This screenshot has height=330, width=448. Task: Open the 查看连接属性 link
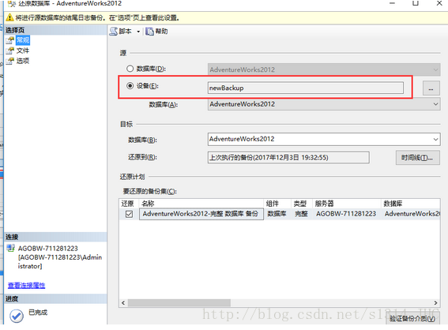26,285
